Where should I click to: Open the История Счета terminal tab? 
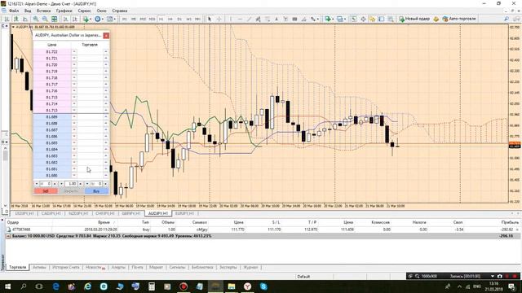pos(65,267)
